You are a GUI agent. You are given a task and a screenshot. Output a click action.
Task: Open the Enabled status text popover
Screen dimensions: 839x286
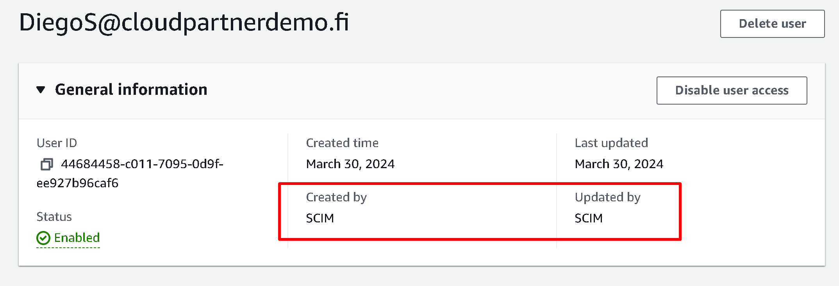(77, 238)
